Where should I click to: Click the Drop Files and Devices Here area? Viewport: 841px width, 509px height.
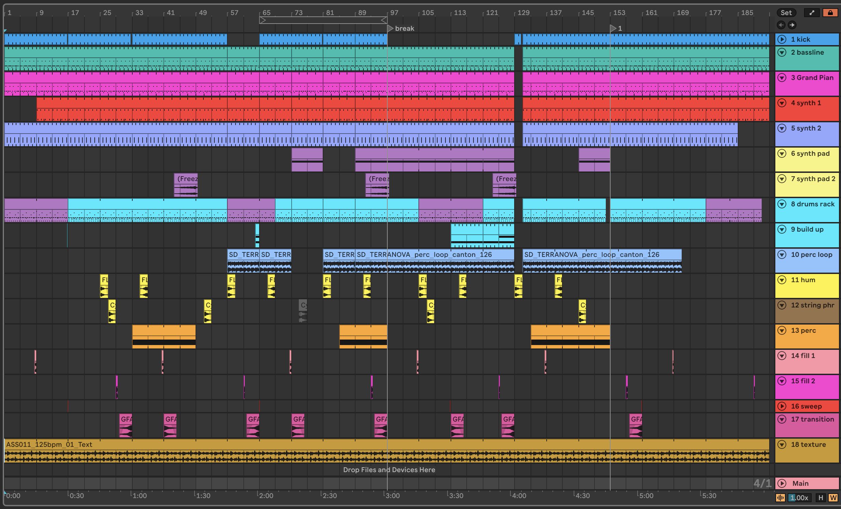tap(389, 470)
